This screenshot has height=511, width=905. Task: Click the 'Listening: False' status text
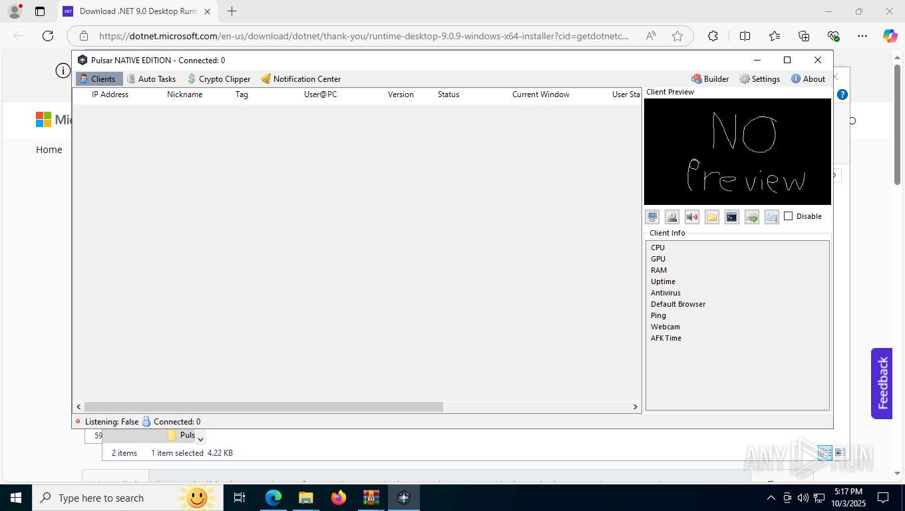pyautogui.click(x=112, y=422)
